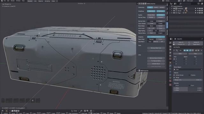Open the Physics properties tab icon
The image size is (204, 114).
tap(170, 72)
